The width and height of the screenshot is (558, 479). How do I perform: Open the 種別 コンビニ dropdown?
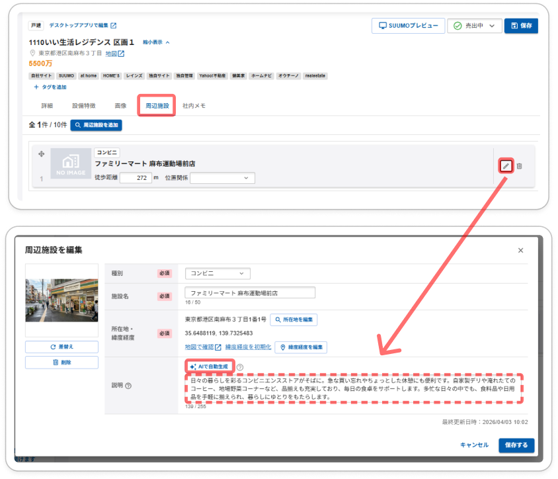[218, 273]
